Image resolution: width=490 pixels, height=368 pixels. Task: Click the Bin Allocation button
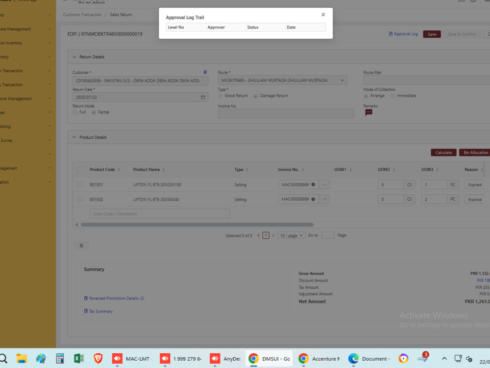click(x=475, y=153)
